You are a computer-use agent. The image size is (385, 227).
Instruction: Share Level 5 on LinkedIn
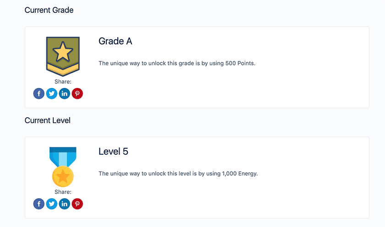(x=65, y=204)
